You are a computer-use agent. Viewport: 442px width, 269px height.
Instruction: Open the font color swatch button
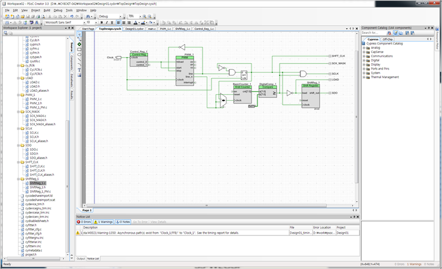(x=136, y=23)
